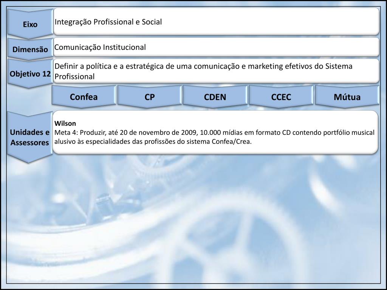This screenshot has width=387, height=290.
Task: Click the Eixo arrow label
Action: [x=30, y=24]
